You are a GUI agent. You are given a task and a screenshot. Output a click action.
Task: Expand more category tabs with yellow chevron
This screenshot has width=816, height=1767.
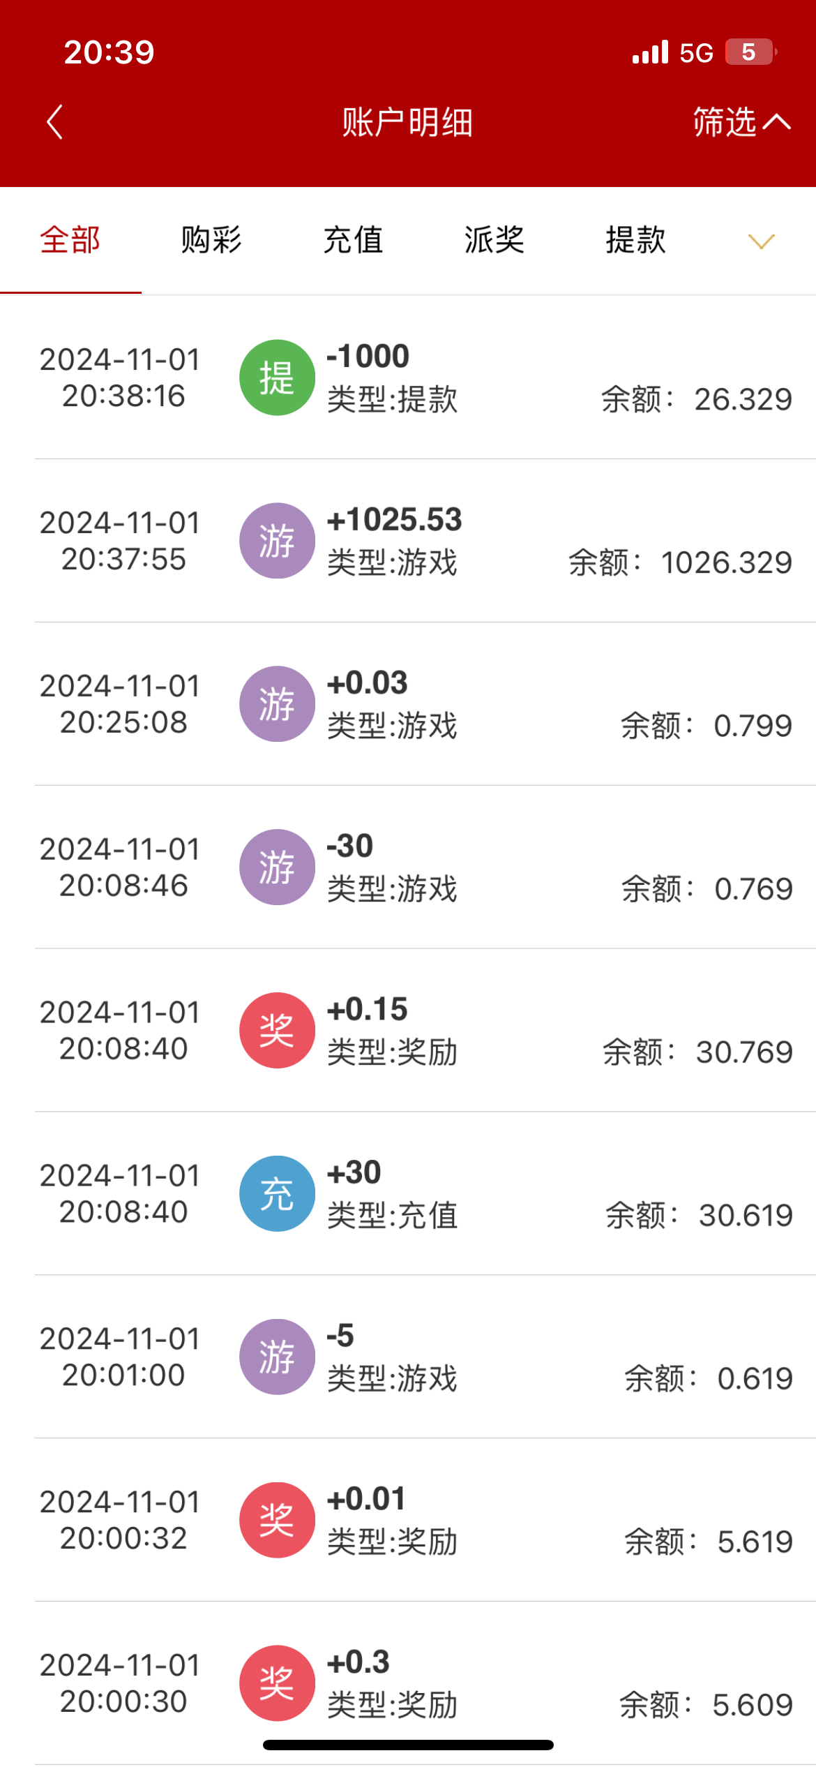(x=761, y=241)
